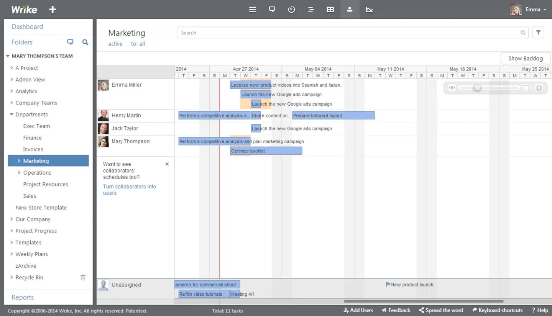Viewport: 552px width, 316px height.
Task: Select the 'Refilm video tutorials' task bar
Action: pos(204,294)
